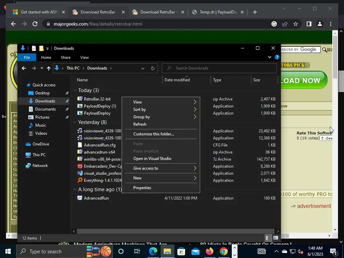344x258 pixels.
Task: Open Microsoft Store from taskbar
Action: coord(181,251)
